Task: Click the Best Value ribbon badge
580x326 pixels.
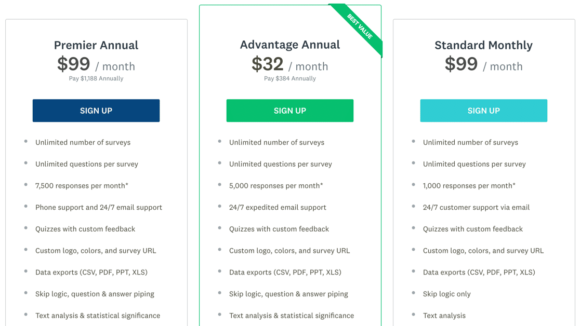Action: pyautogui.click(x=361, y=27)
